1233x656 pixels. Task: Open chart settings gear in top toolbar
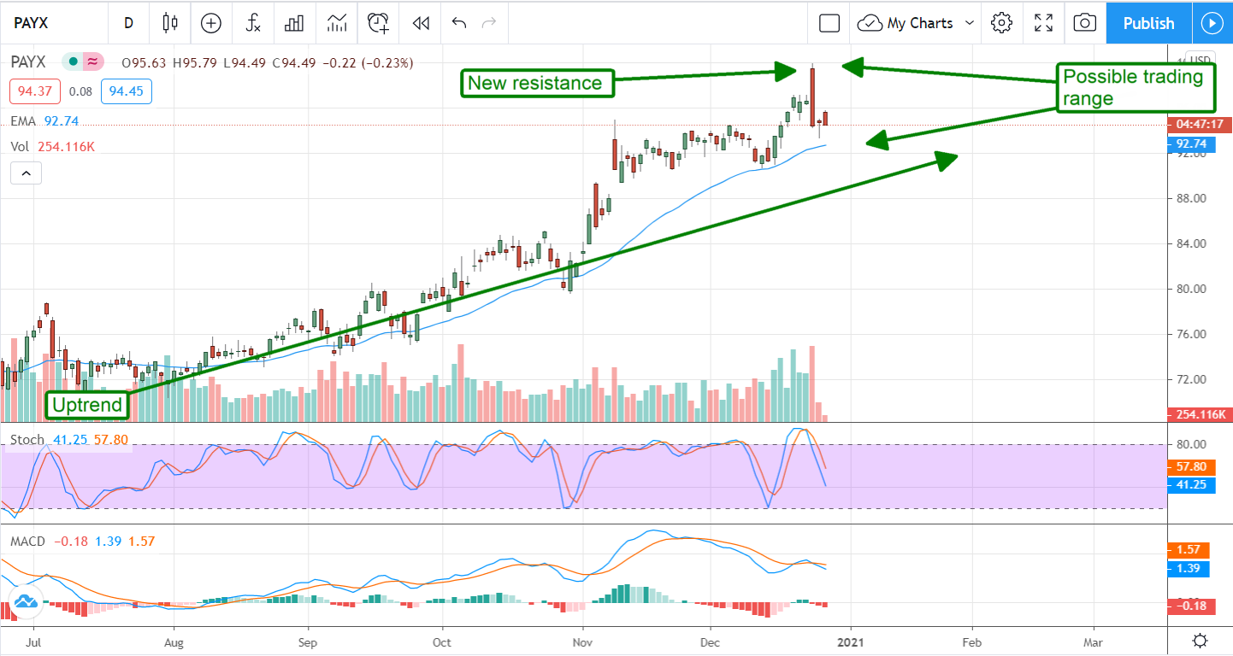click(x=1001, y=23)
